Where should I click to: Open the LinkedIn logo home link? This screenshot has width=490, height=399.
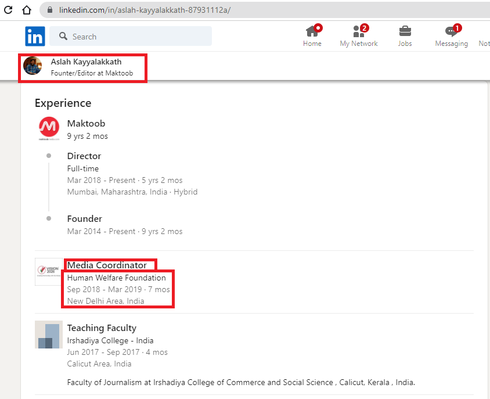pyautogui.click(x=35, y=36)
